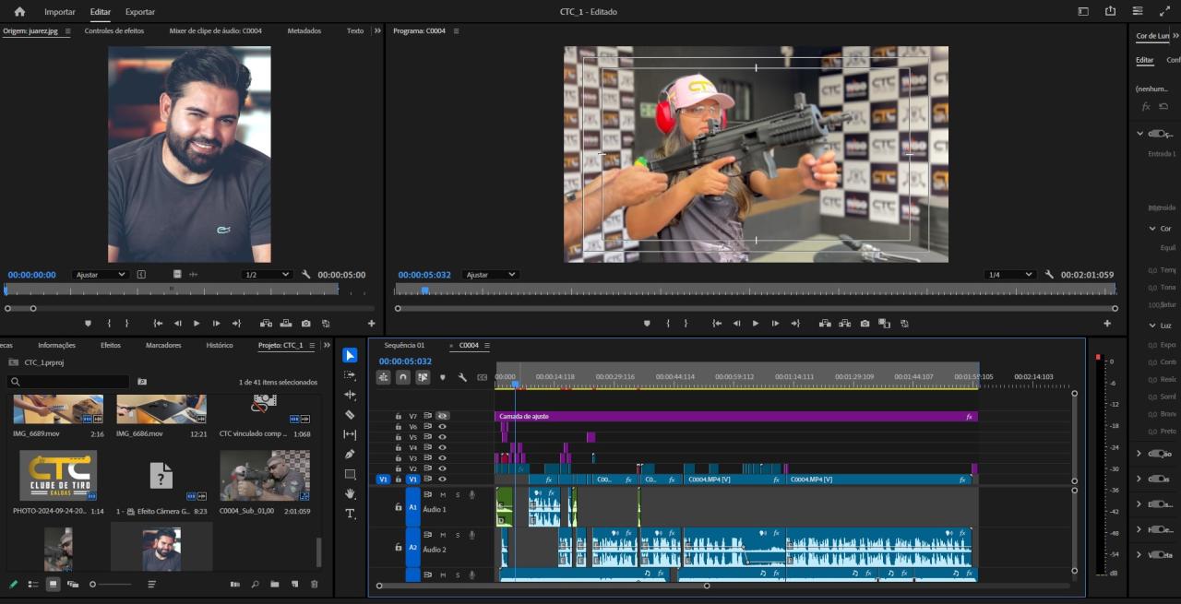Solo the Audio 2 track with S
The image size is (1181, 604).
tap(457, 535)
